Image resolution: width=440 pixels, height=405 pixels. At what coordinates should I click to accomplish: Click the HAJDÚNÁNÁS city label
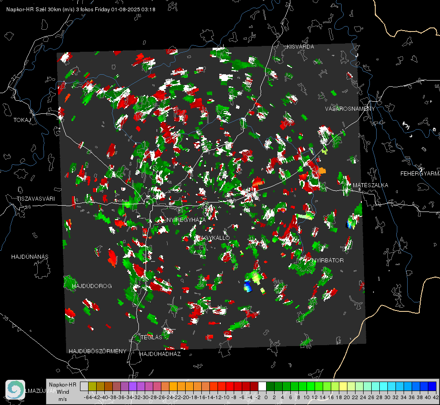click(30, 257)
